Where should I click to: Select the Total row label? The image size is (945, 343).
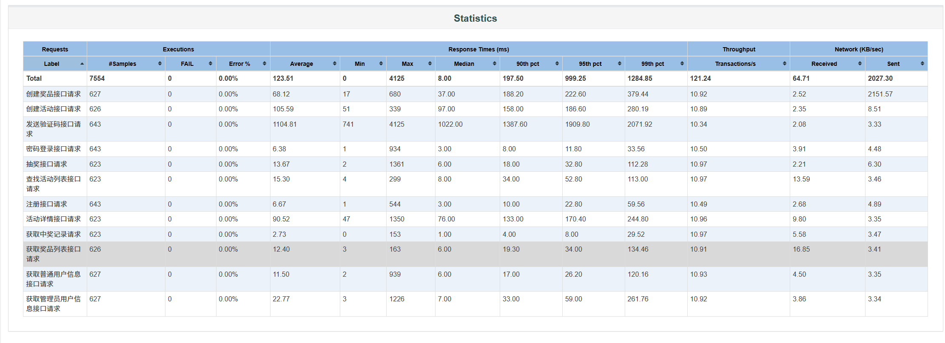point(34,78)
